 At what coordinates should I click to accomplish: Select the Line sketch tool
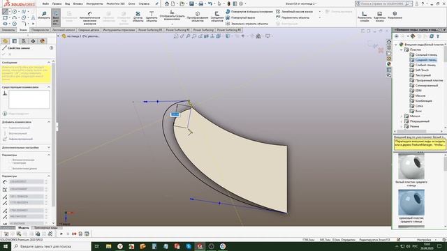point(5,12)
